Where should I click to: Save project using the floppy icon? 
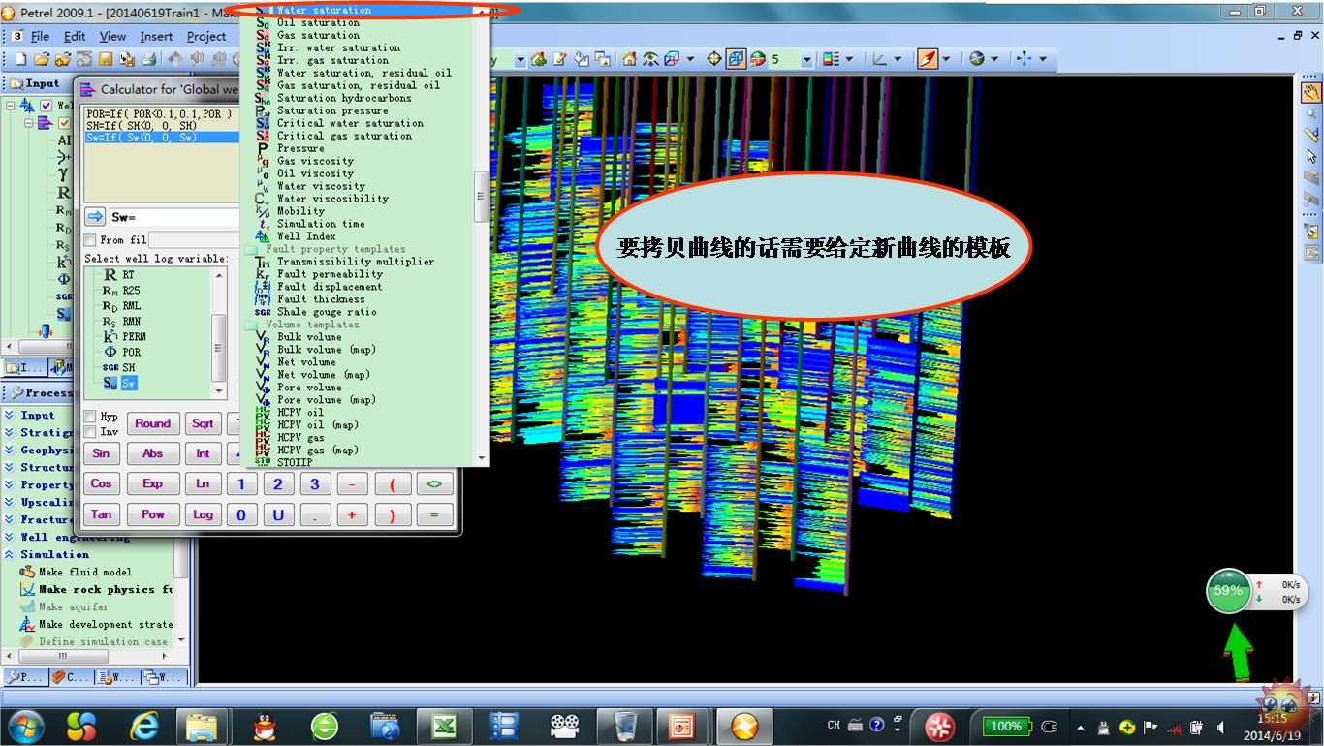click(x=106, y=59)
